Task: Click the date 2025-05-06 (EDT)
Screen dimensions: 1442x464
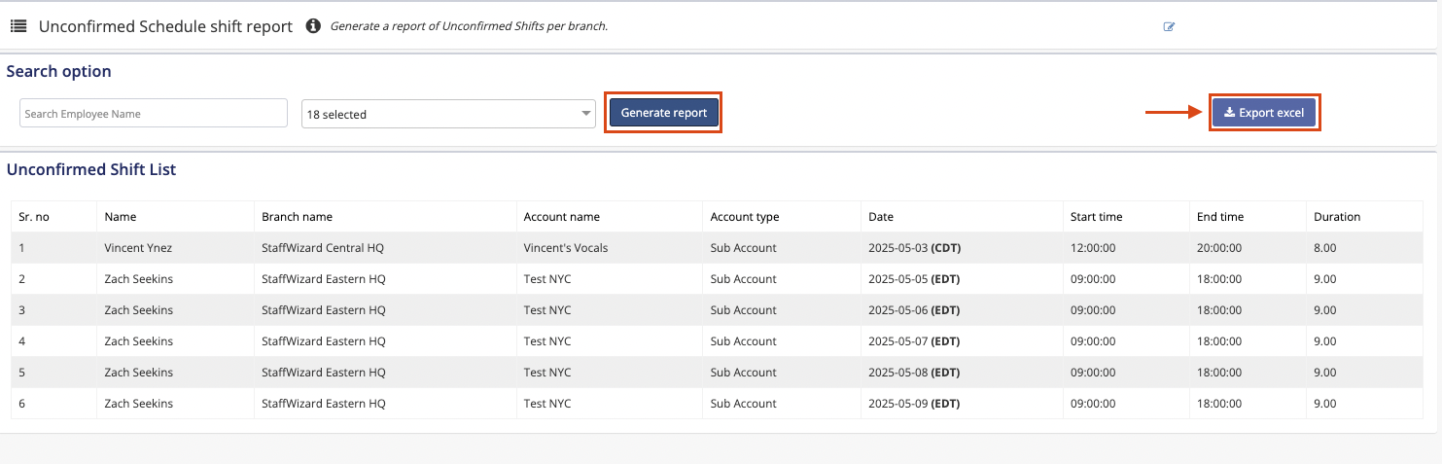Action: tap(913, 310)
